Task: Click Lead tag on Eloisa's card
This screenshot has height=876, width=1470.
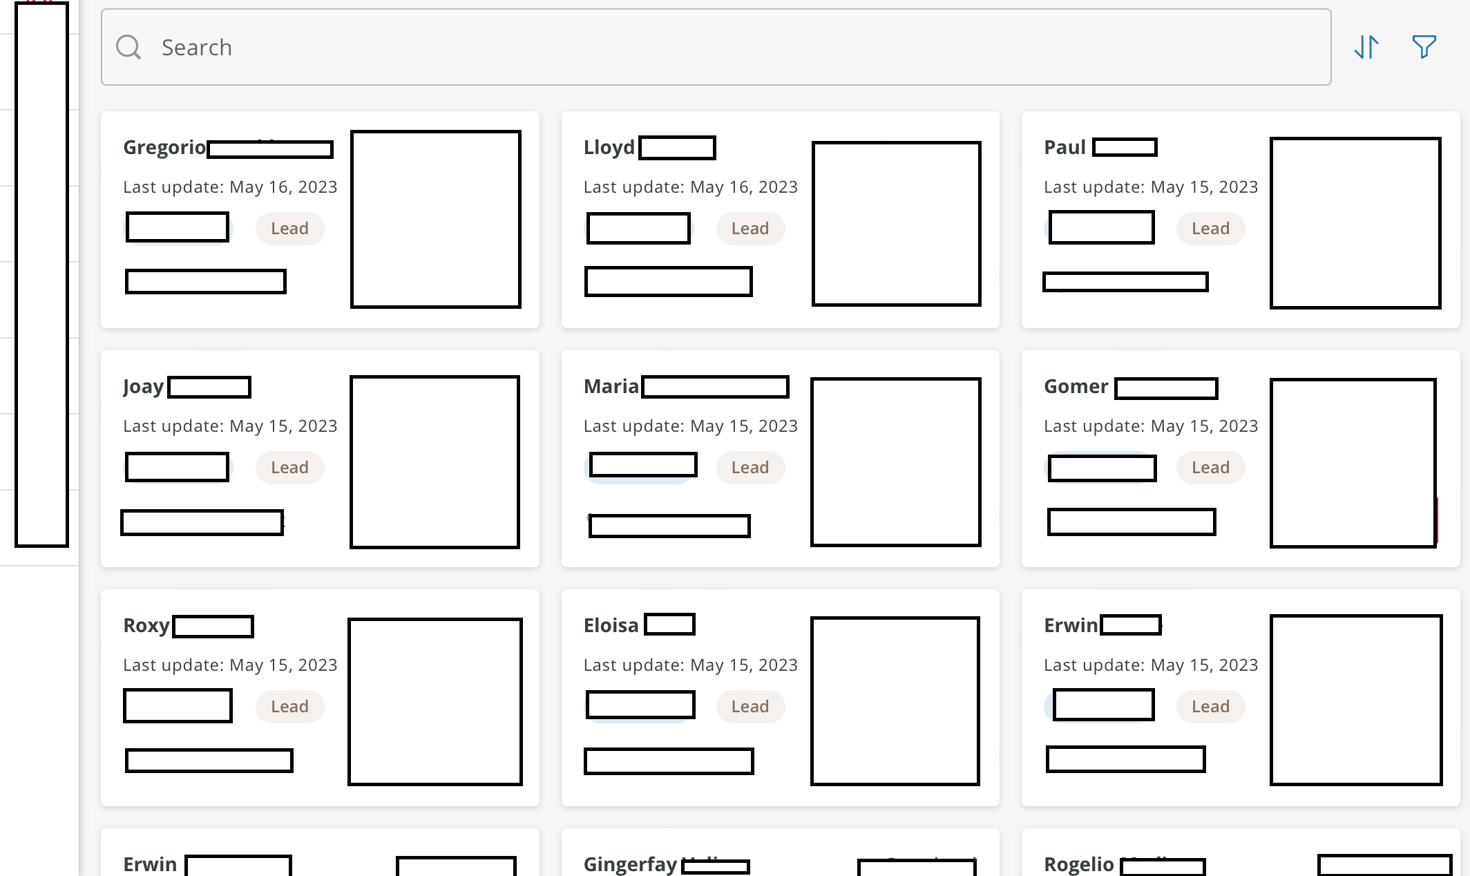Action: click(x=750, y=707)
